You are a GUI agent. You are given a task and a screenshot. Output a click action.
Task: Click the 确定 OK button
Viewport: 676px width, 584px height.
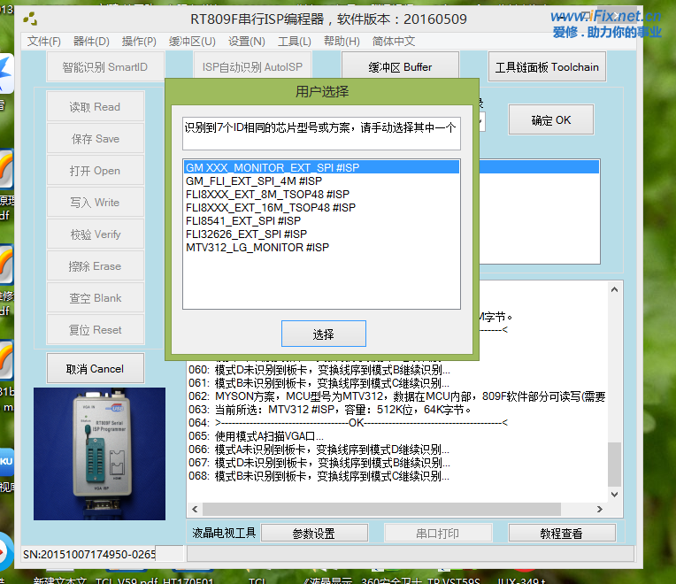(551, 119)
